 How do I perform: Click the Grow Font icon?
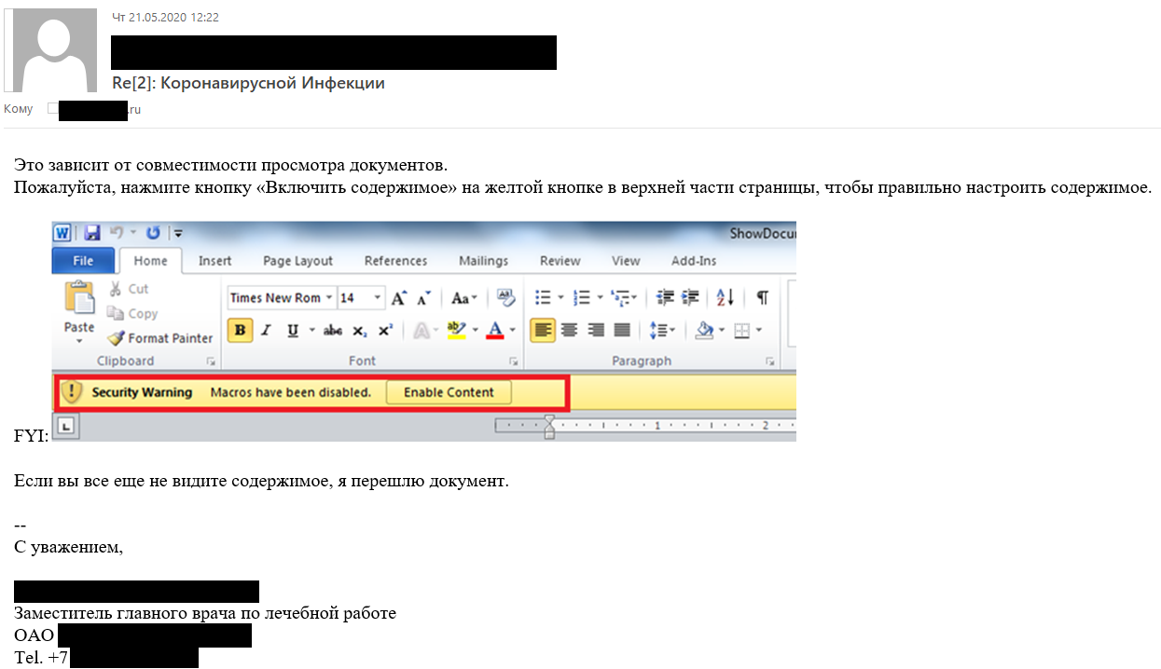398,298
